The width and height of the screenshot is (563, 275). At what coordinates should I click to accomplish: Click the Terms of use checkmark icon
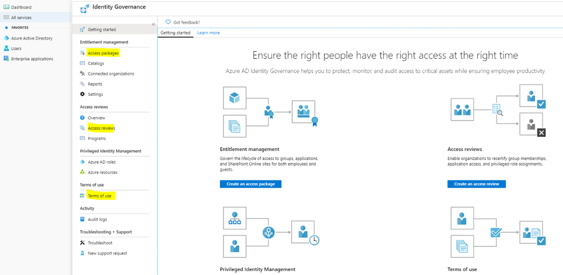[82, 196]
